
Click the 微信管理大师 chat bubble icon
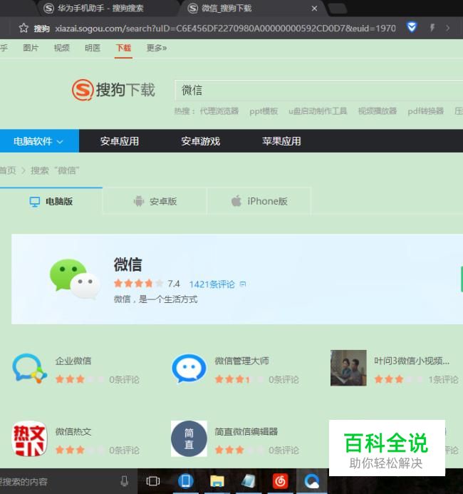(189, 369)
